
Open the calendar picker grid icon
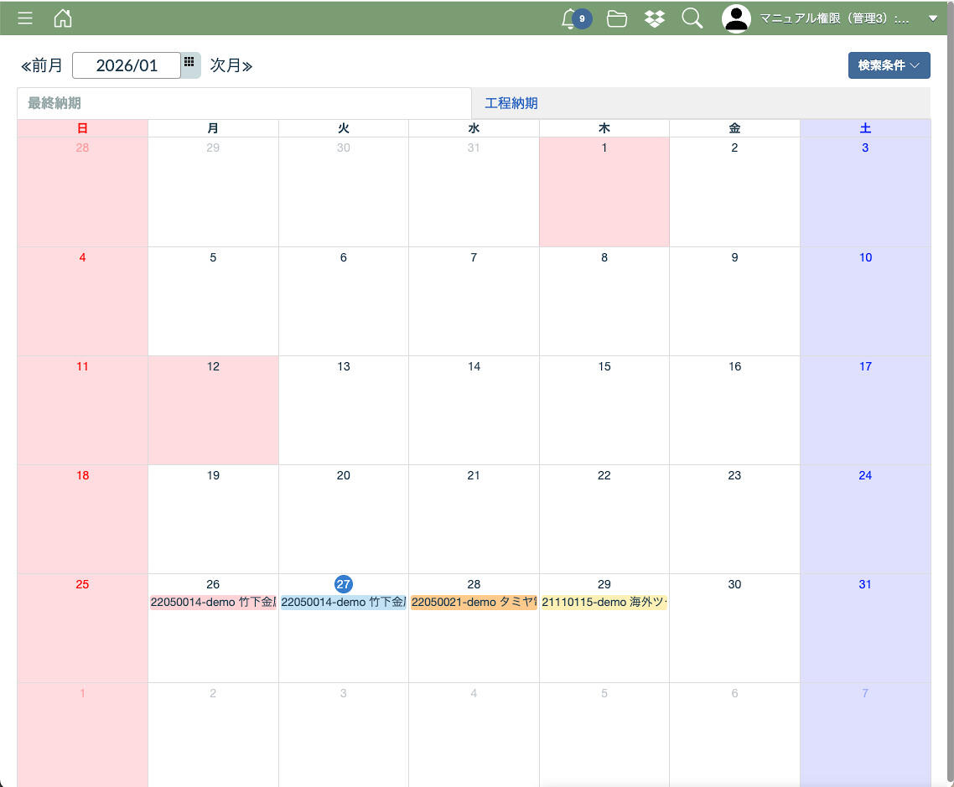pos(190,63)
